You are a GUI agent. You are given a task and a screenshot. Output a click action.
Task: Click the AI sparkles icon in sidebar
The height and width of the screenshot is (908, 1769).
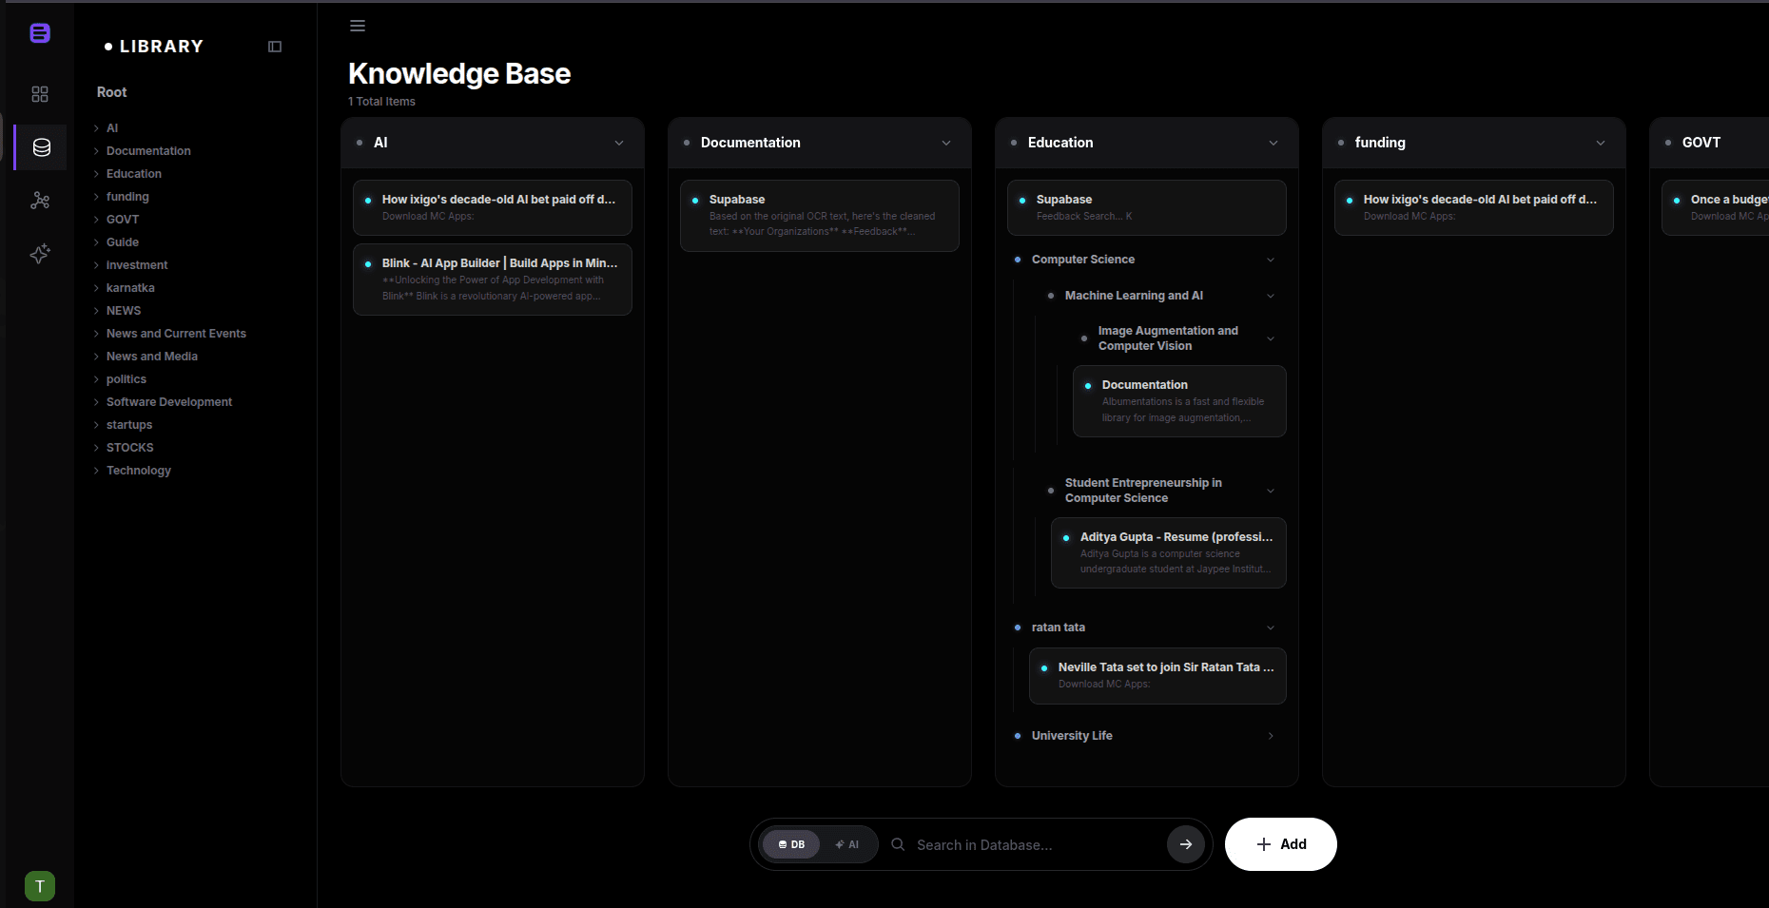click(39, 254)
